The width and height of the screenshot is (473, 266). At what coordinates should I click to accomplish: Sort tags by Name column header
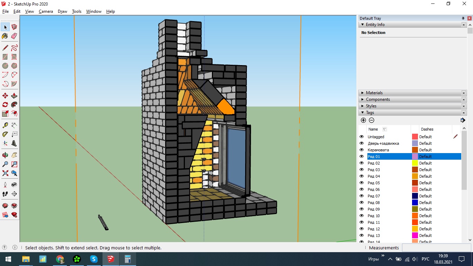click(373, 129)
